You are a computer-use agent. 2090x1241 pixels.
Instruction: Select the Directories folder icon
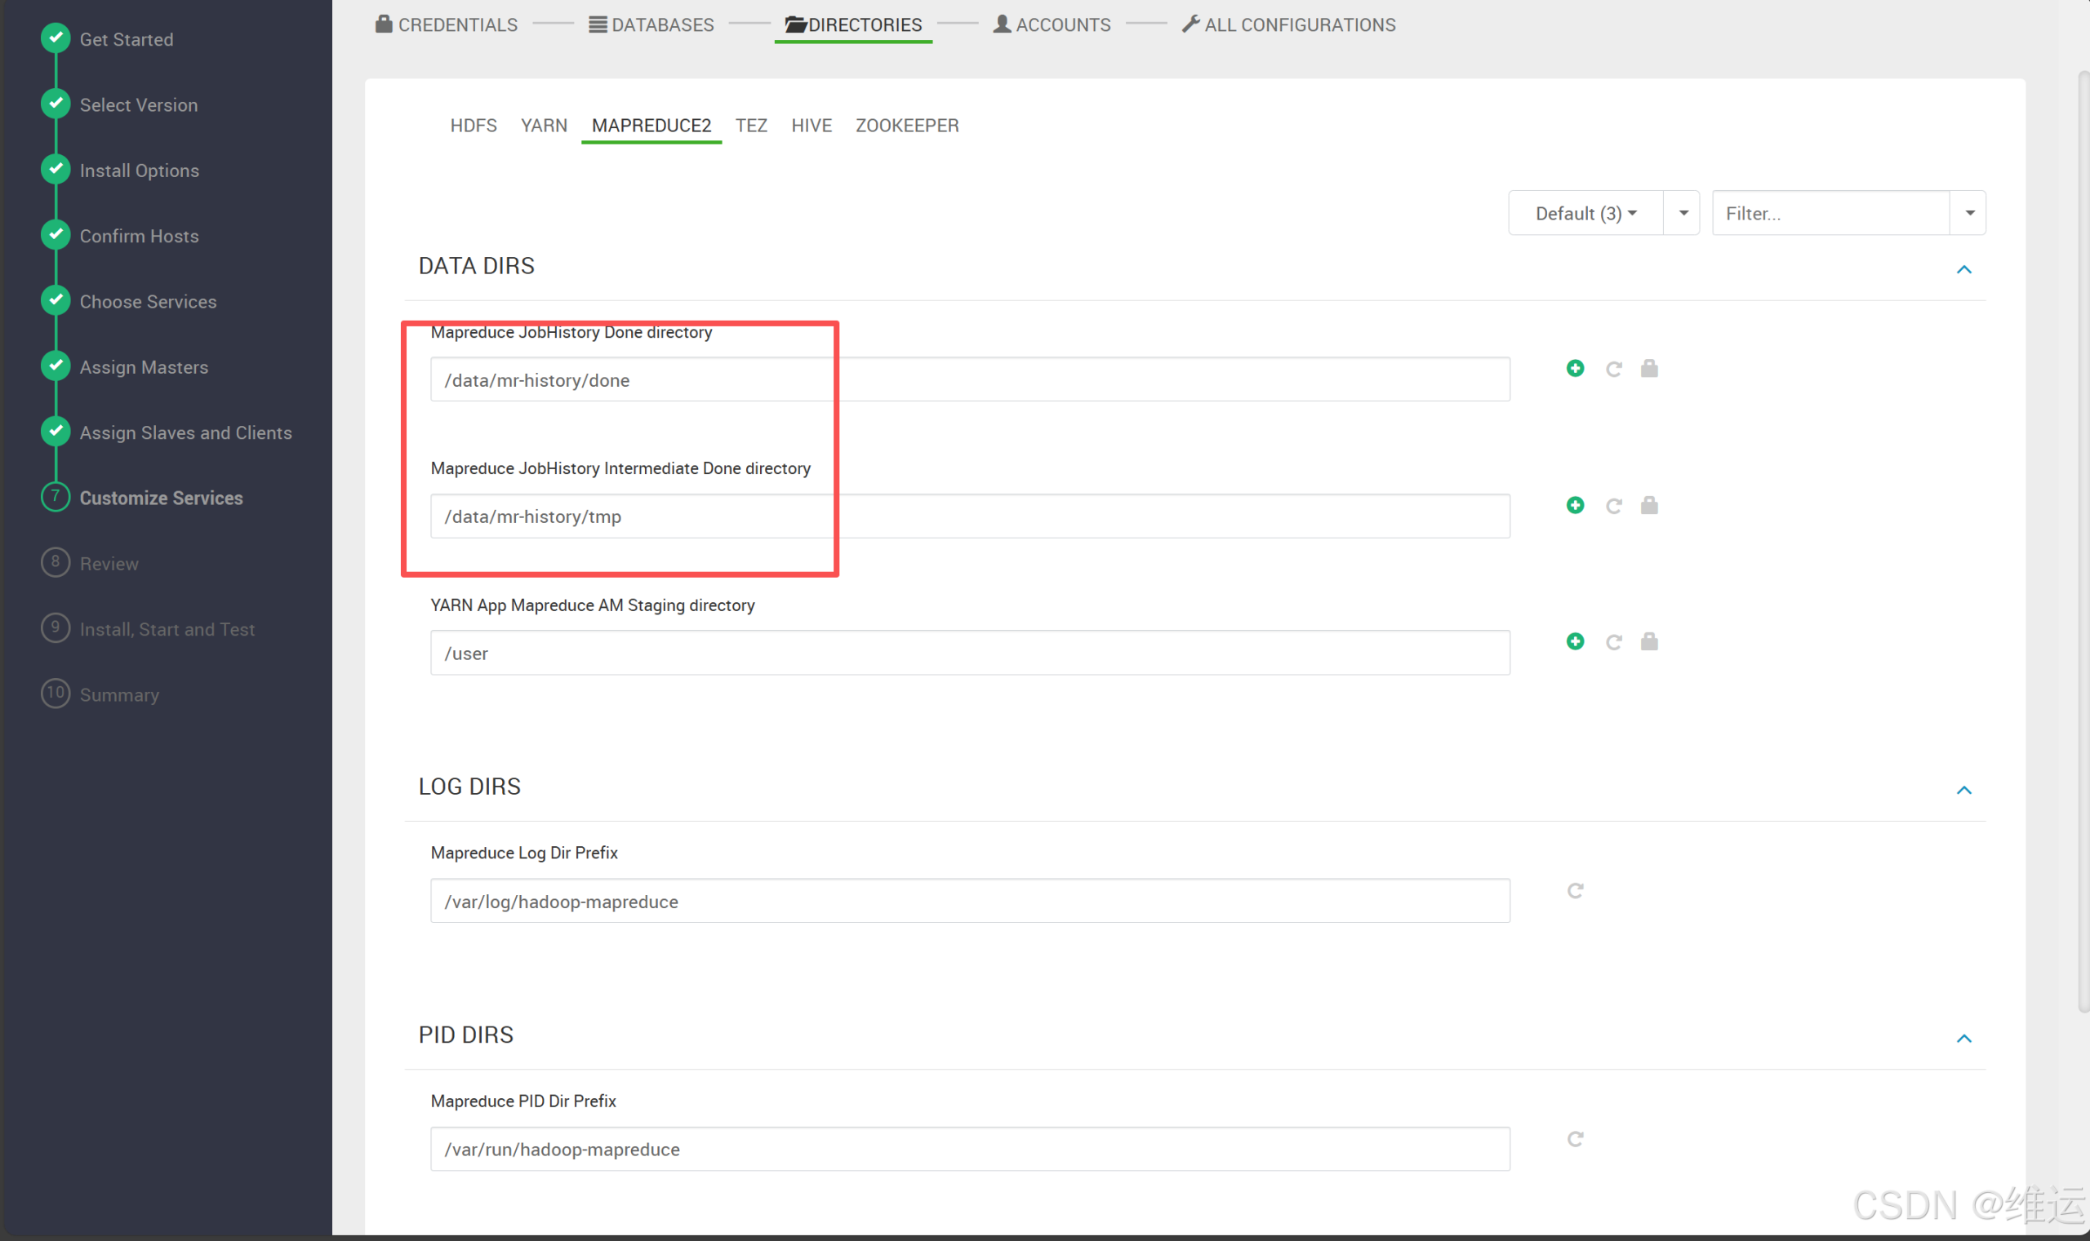click(x=795, y=24)
